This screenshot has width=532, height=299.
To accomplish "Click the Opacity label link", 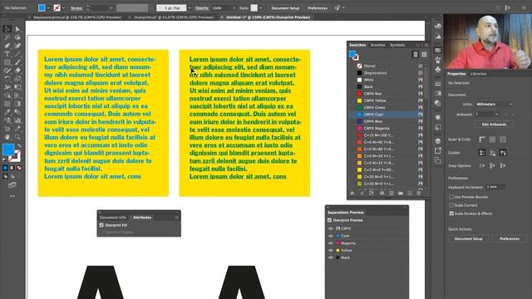I will (201, 7).
